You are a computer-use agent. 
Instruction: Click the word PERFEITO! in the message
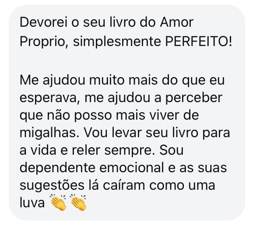pos(199,41)
